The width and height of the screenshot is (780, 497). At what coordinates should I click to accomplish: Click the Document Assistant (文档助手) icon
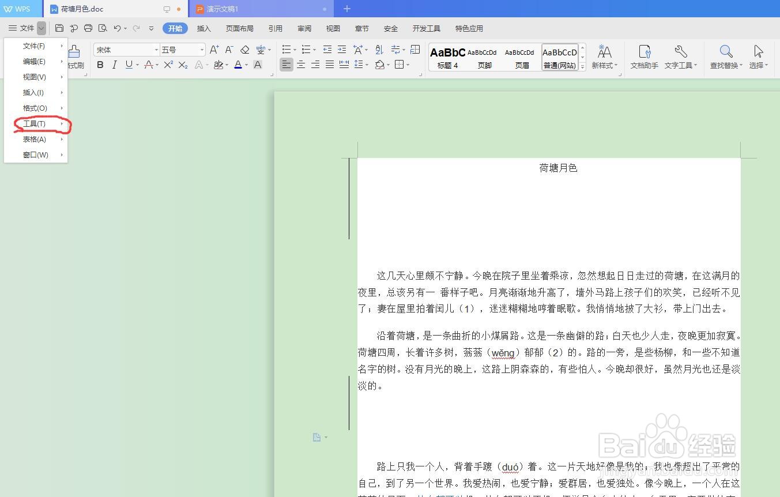click(x=645, y=57)
